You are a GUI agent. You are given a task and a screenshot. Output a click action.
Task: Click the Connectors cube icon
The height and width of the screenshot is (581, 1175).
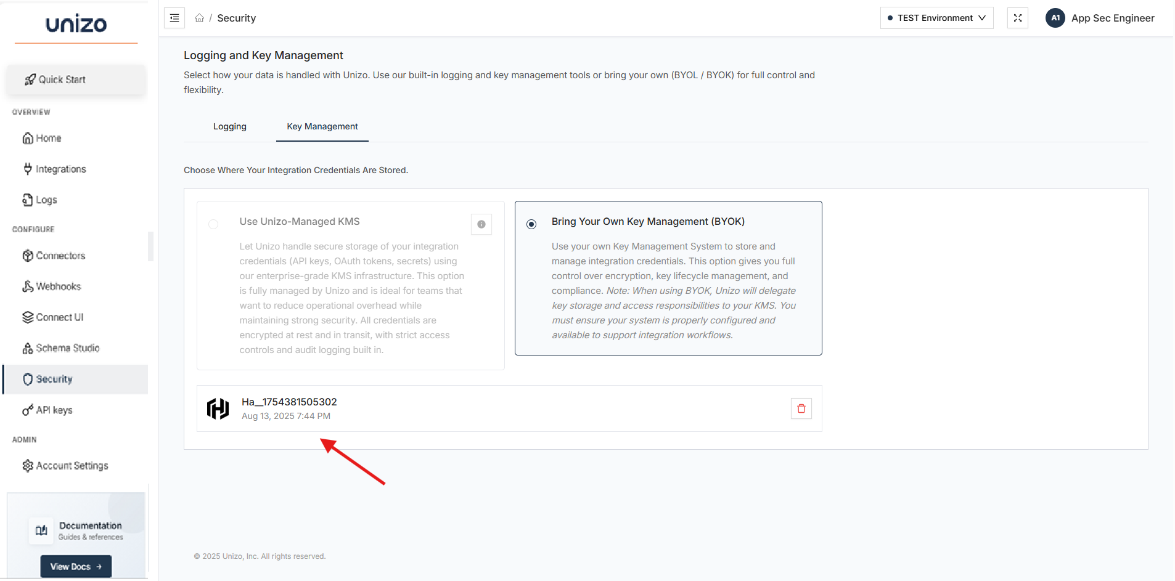28,256
